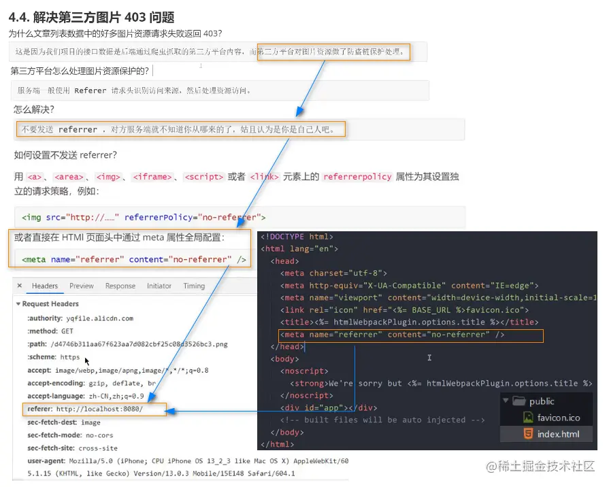This screenshot has width=609, height=487.
Task: Close the network request details panel
Action: click(20, 286)
